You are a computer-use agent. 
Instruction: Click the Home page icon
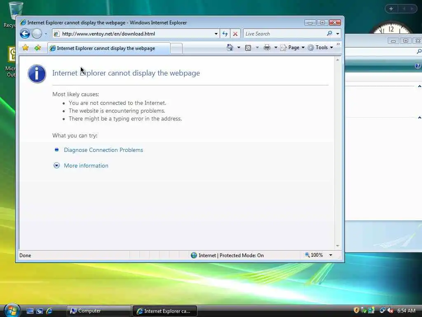230,47
